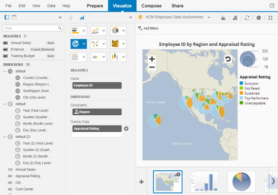Image resolution: width=278 pixels, height=195 pixels.
Task: Open the Data menu
Action: [51, 6]
